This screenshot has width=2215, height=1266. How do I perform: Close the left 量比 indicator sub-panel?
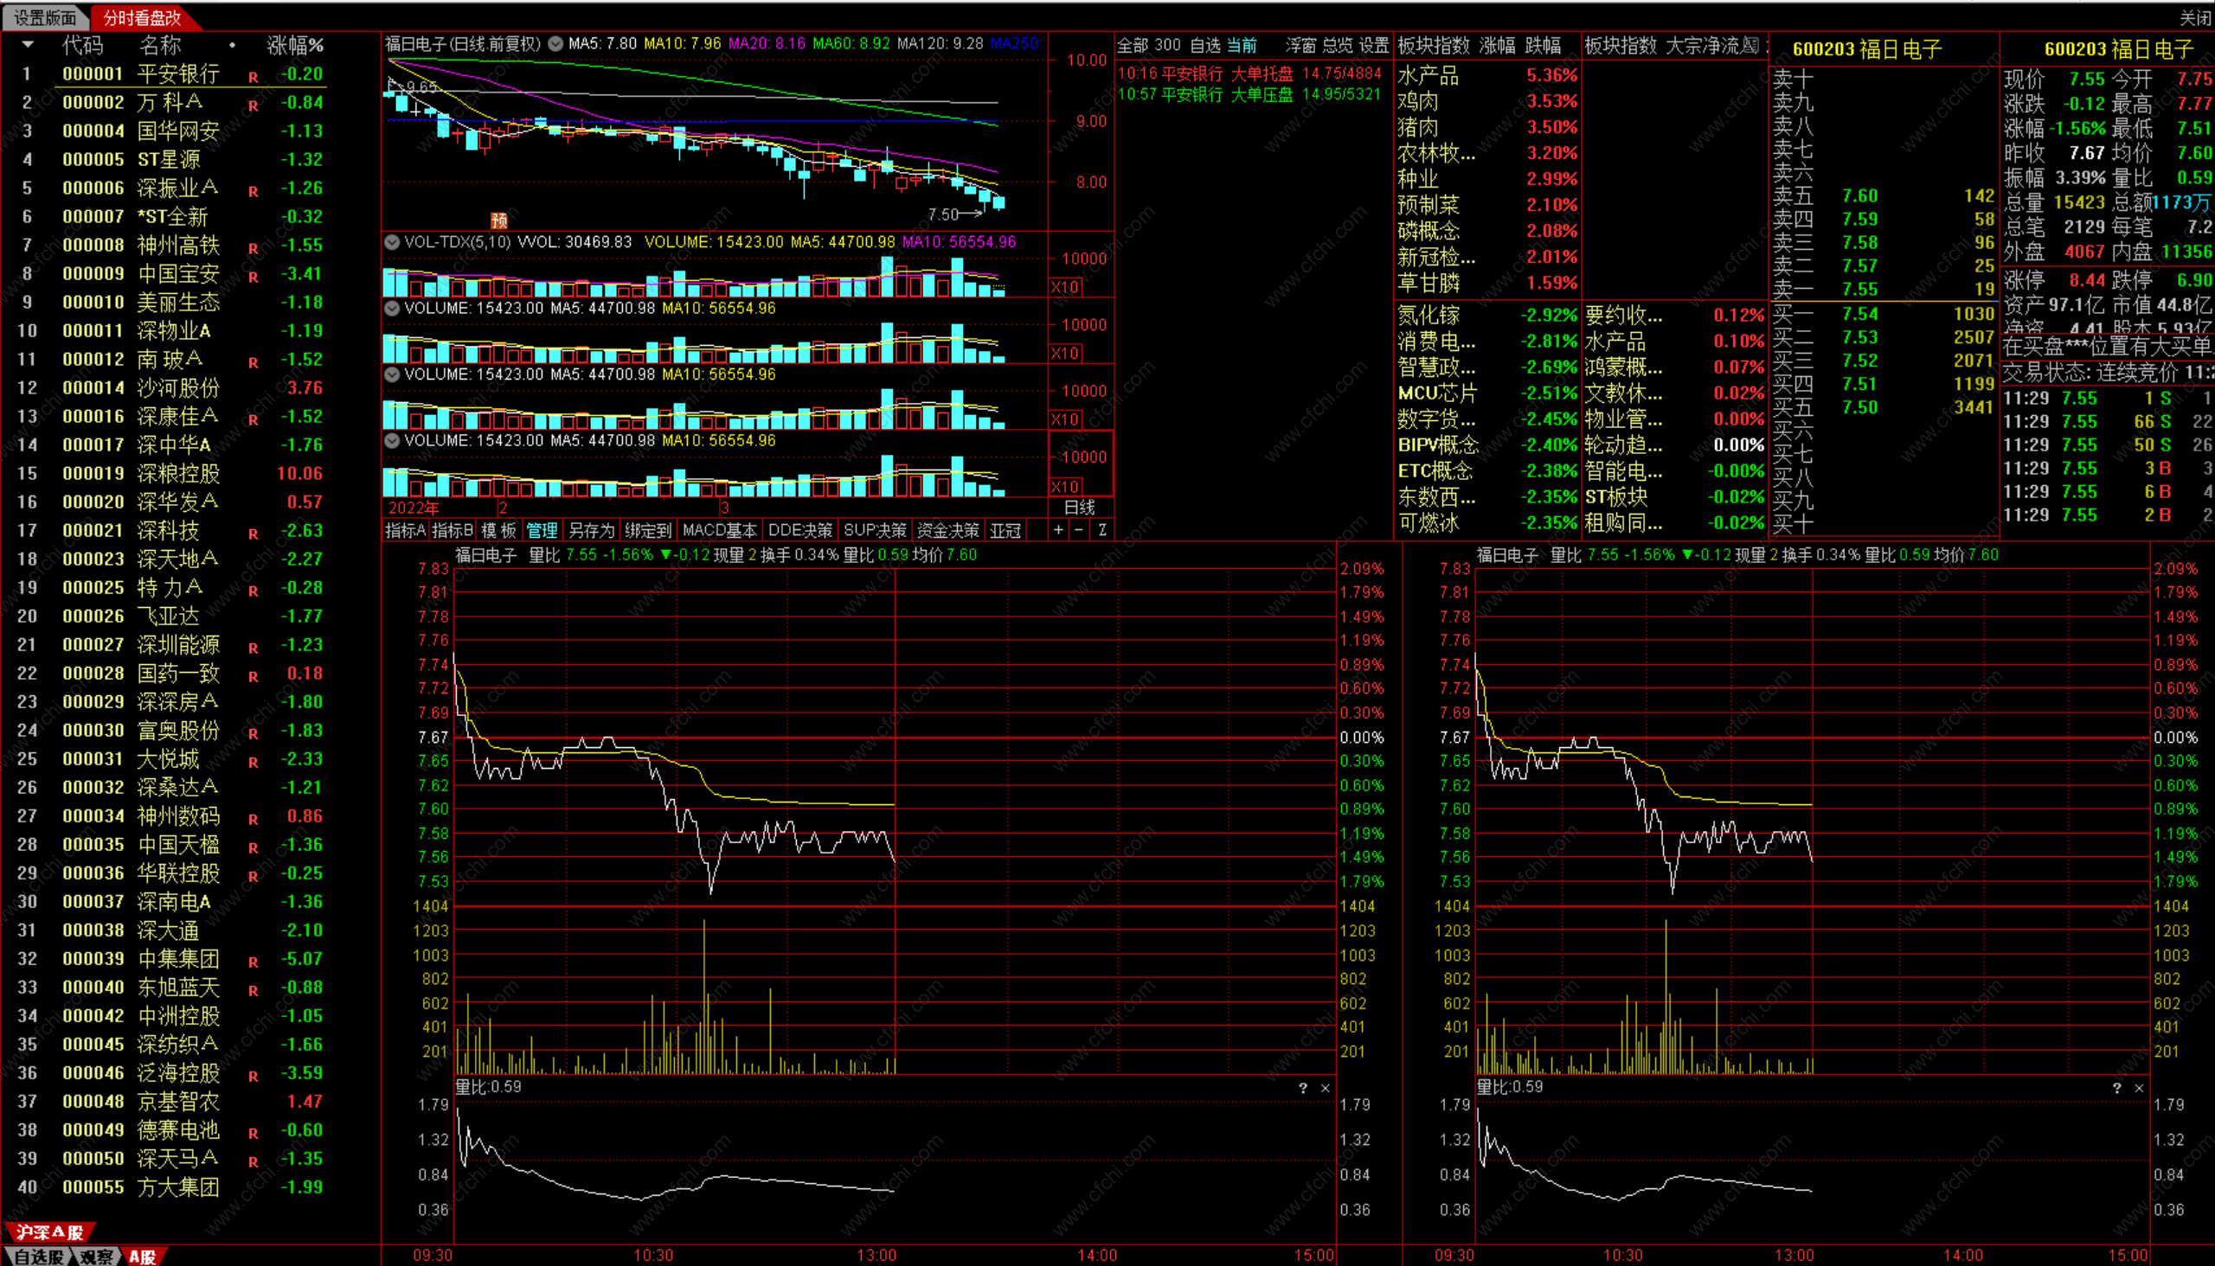point(1325,1088)
